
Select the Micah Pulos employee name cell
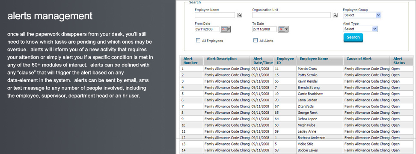(320, 125)
